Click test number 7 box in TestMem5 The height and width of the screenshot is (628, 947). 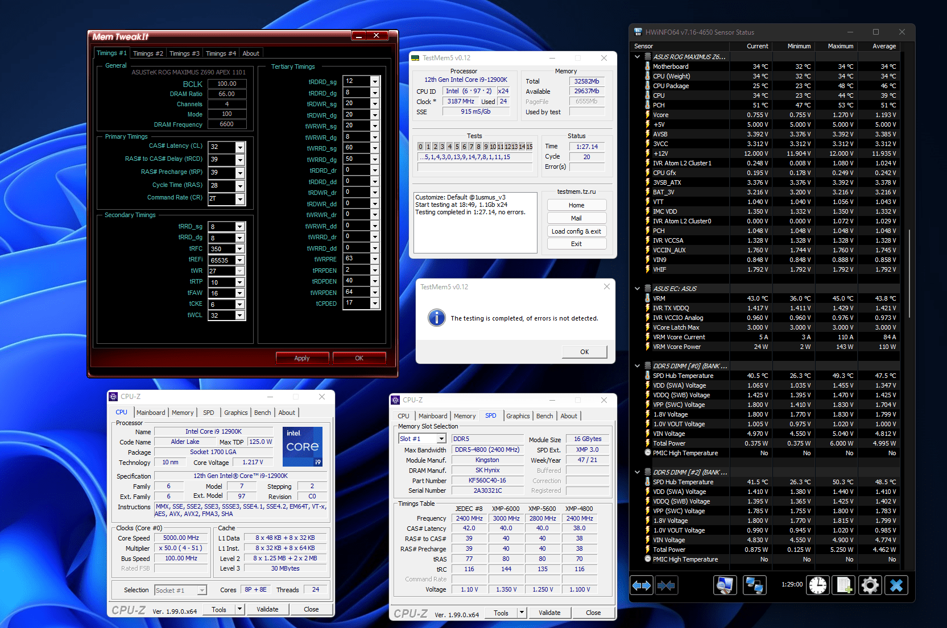pos(471,147)
